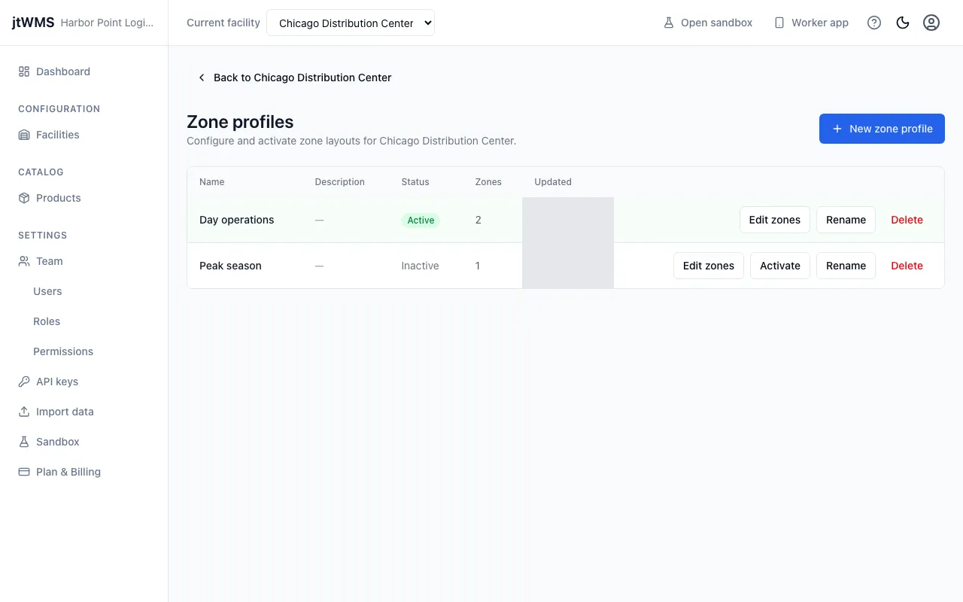The image size is (963, 602).
Task: Click the Plan & Billing card icon
Action: coord(24,472)
